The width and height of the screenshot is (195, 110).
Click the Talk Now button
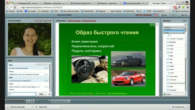point(58,101)
